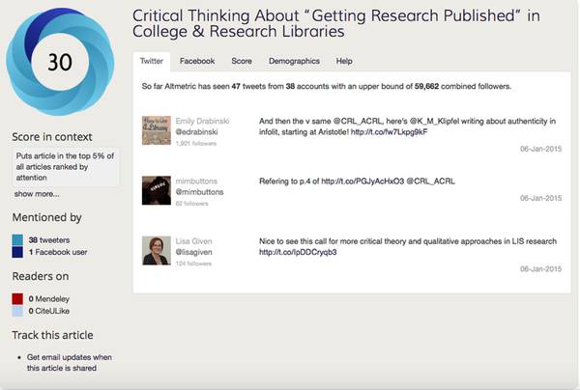The image size is (580, 390).
Task: Select the Demographics tab
Action: pos(294,61)
